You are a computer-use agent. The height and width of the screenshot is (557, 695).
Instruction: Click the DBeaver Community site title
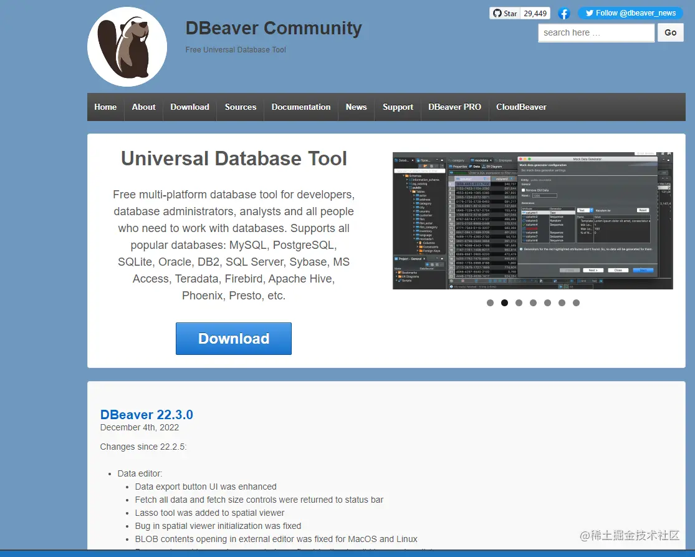click(274, 29)
